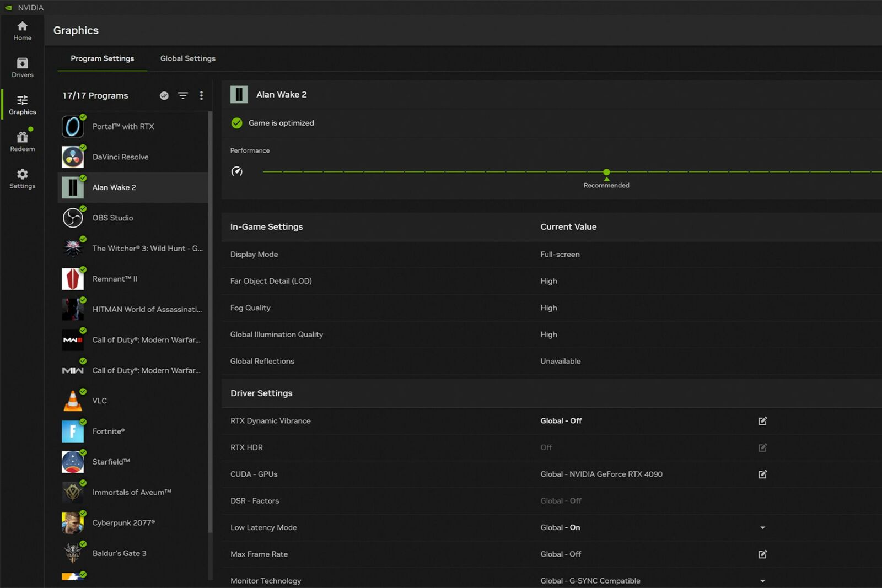Expand Low Latency Mode dropdown arrow
Viewport: 882px width, 588px height.
click(x=762, y=528)
